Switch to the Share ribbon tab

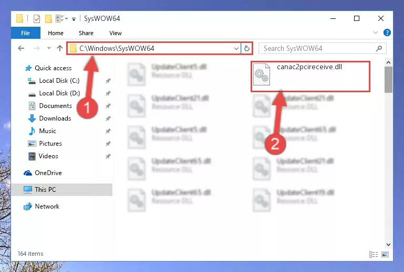(x=86, y=33)
